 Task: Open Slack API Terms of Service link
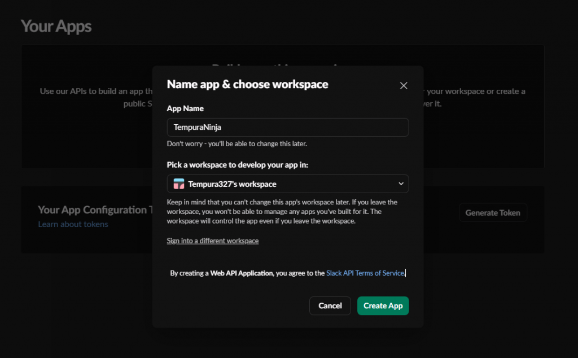point(365,273)
